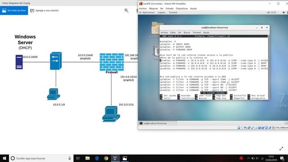Minimize the inner terminal window
288x162 pixels.
(257, 28)
